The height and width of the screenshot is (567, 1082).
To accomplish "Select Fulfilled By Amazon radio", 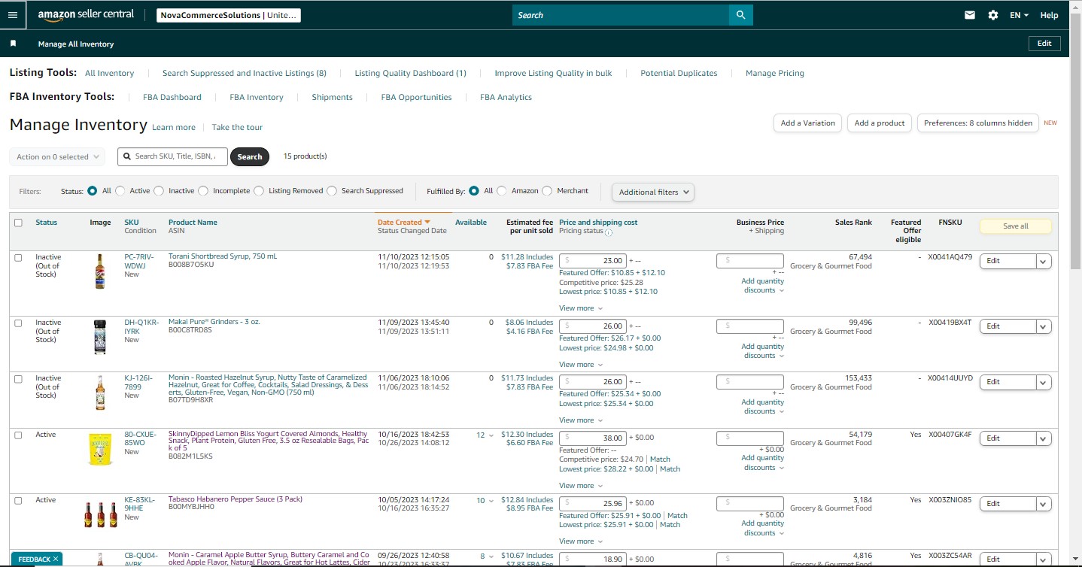I will [x=502, y=191].
